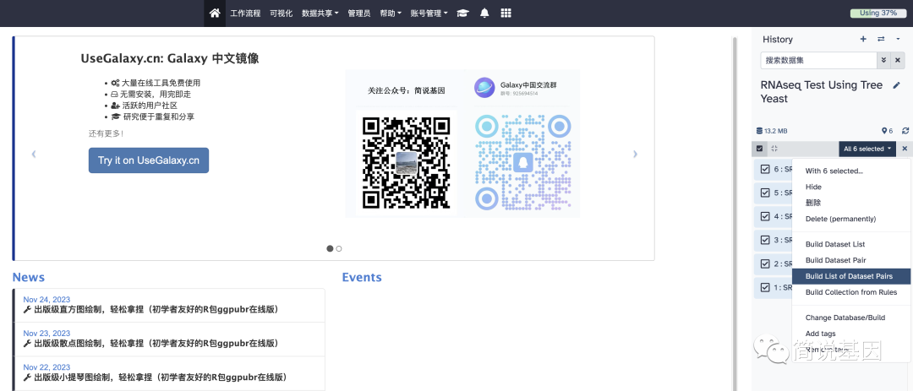The image size is (913, 391).
Task: Uncheck dataset 2 checkbox
Action: [x=765, y=263]
